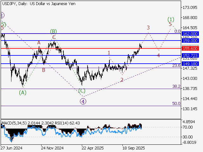Click the 159.000 blue price label

coord(190,41)
